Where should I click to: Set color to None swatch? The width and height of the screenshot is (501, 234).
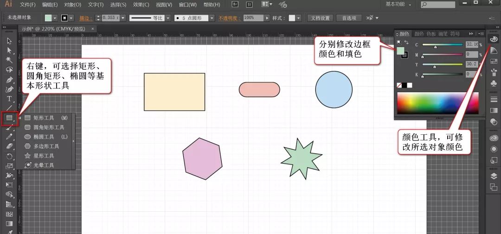[399, 85]
